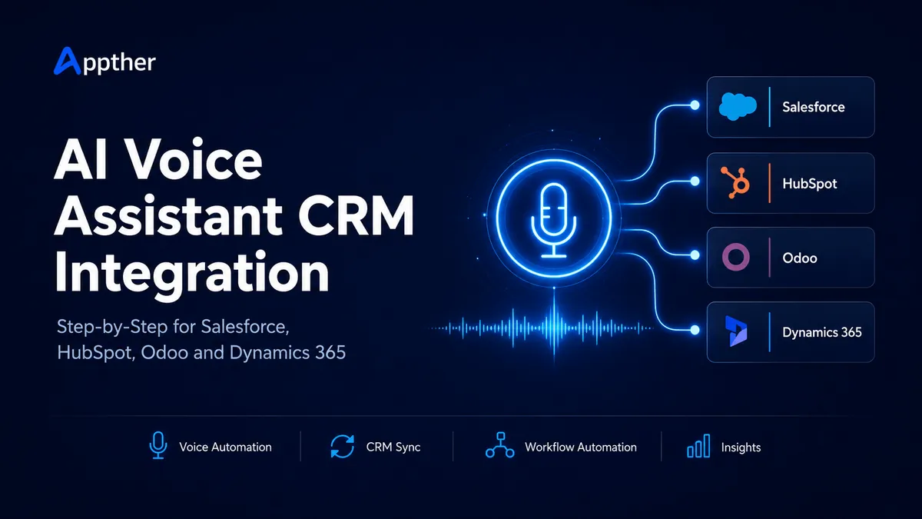Image resolution: width=922 pixels, height=519 pixels.
Task: Click the Voice Automation microphone icon
Action: [x=158, y=446]
